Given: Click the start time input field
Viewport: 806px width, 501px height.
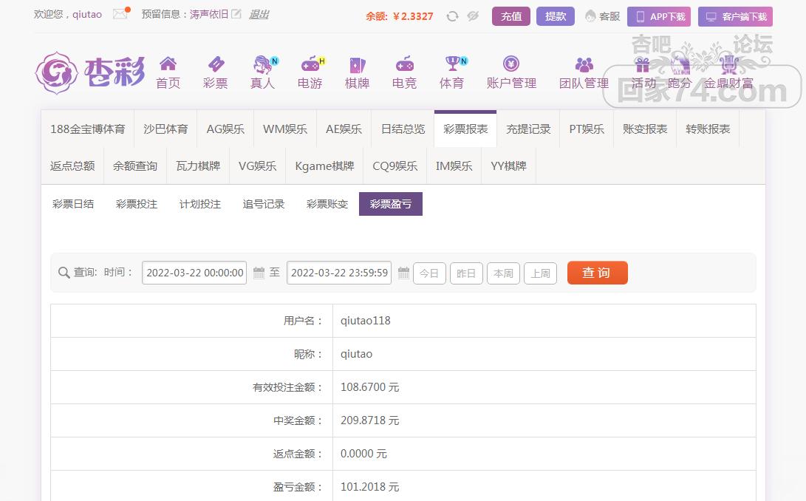Looking at the screenshot, I should pyautogui.click(x=194, y=273).
